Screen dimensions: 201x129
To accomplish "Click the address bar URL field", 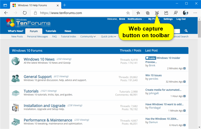I will [x=82, y=13].
